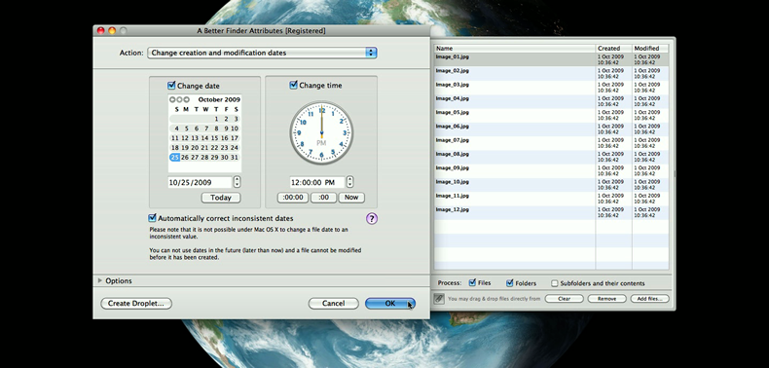The width and height of the screenshot is (769, 368).
Task: Select Image_01.jpg in file list
Action: pyautogui.click(x=551, y=59)
